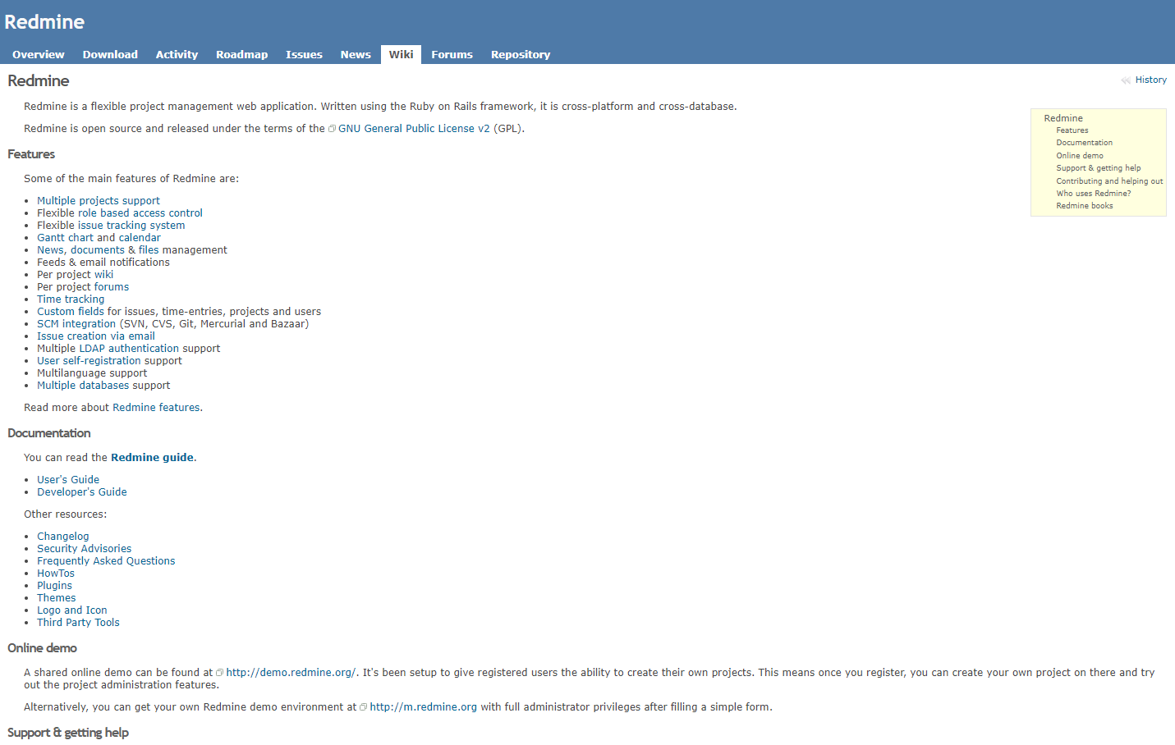Click the History icon arrow
Screen dimensions: 1175x745
1126,80
